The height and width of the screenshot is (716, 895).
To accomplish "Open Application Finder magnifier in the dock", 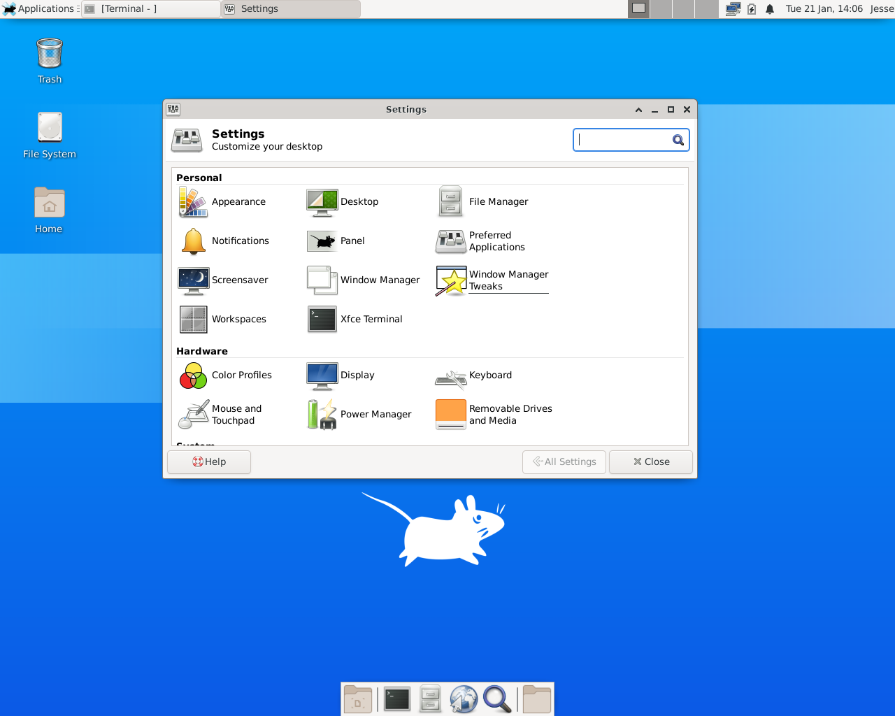I will click(x=497, y=699).
